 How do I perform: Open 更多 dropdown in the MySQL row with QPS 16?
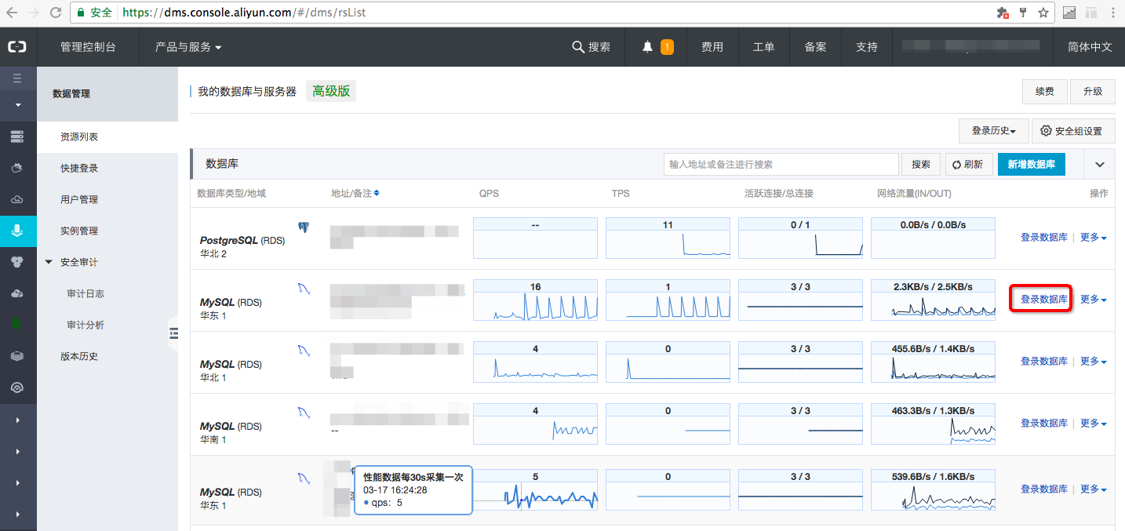1094,300
